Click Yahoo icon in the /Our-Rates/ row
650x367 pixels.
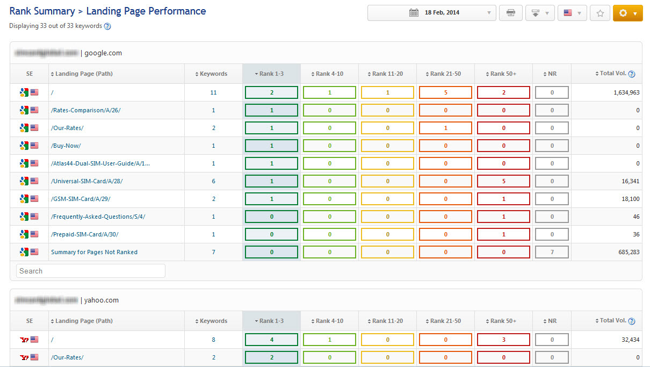click(24, 357)
